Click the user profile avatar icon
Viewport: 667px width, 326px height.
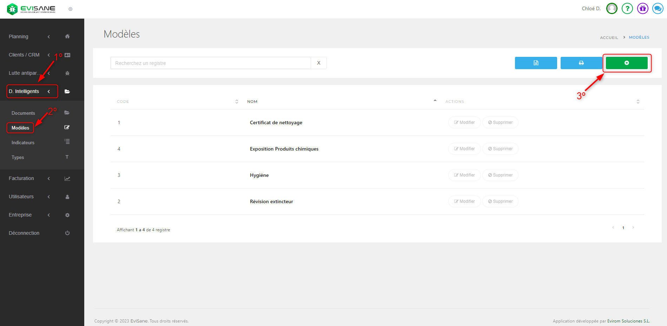612,8
